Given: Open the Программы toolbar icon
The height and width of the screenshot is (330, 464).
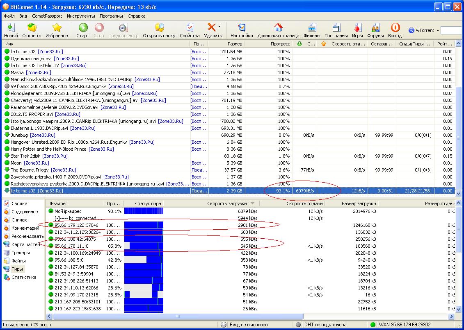Looking at the screenshot, I should [336, 28].
